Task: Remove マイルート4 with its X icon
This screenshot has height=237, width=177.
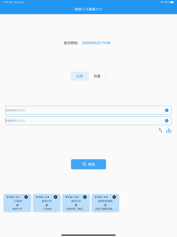Action: pyautogui.click(x=114, y=197)
